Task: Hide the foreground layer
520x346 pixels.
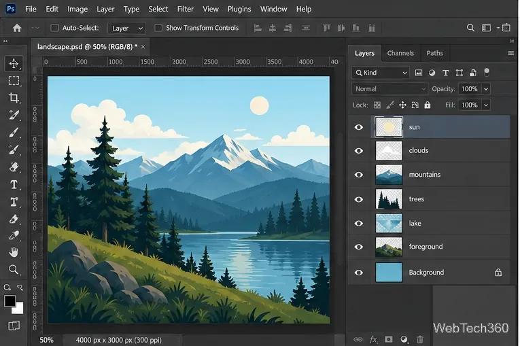Action: coord(358,247)
